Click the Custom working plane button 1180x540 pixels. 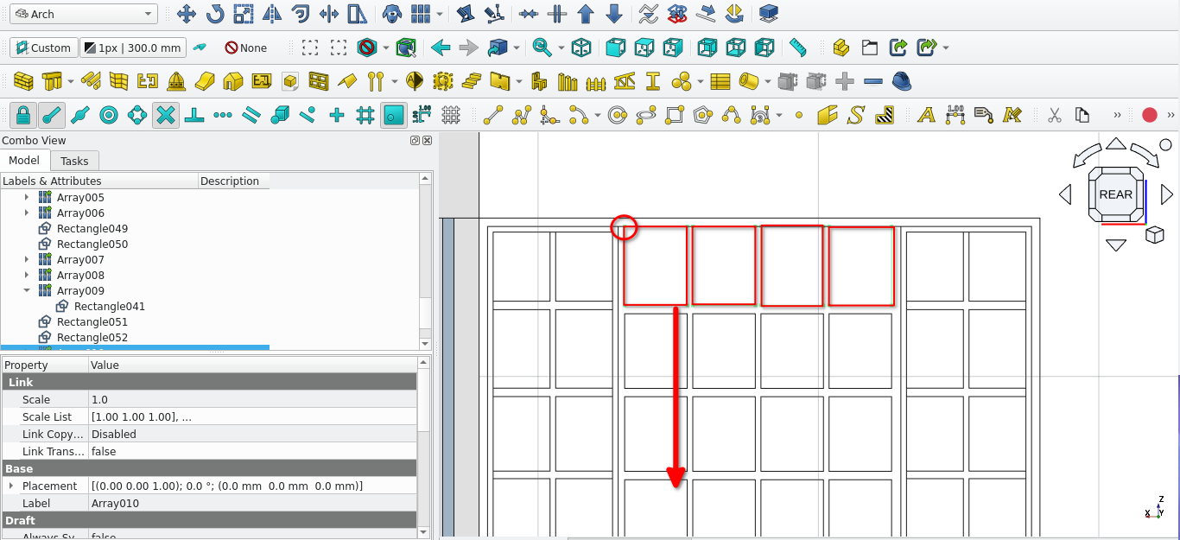(42, 48)
